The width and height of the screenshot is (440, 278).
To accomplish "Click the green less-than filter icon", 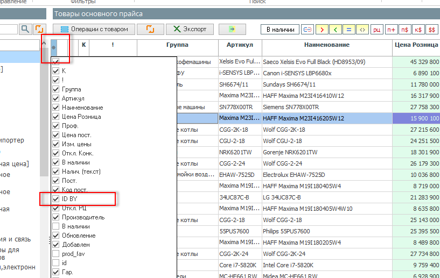I will click(x=336, y=30).
